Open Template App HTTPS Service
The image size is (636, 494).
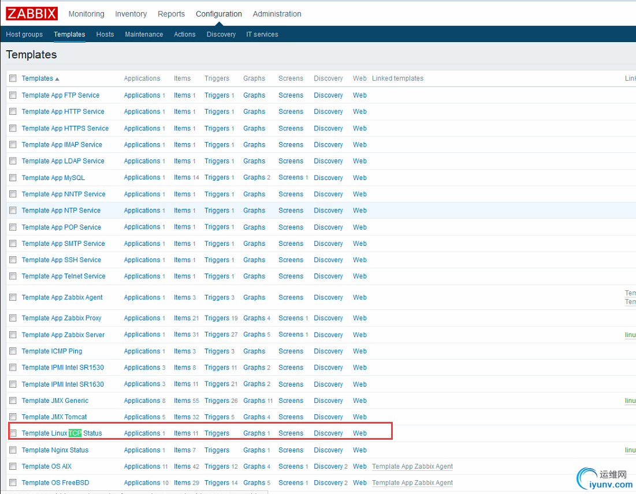click(65, 129)
